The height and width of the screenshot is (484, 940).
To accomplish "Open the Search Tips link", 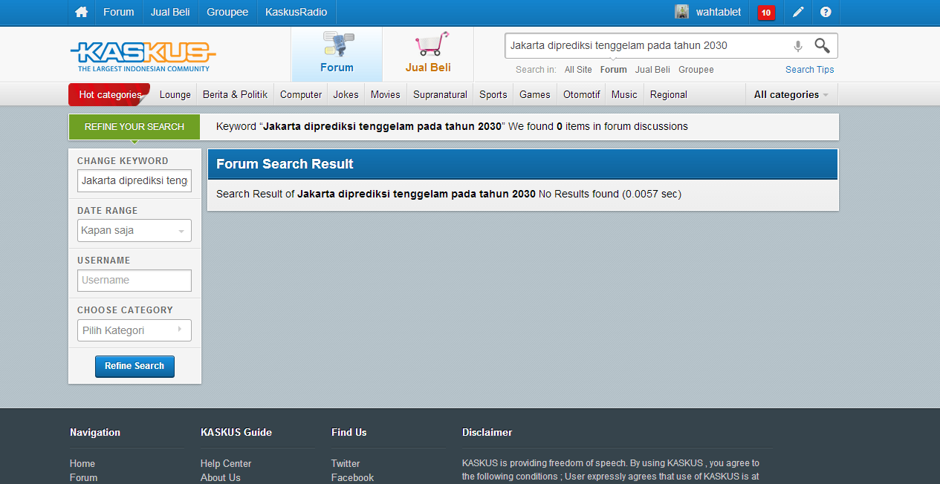I will (810, 70).
